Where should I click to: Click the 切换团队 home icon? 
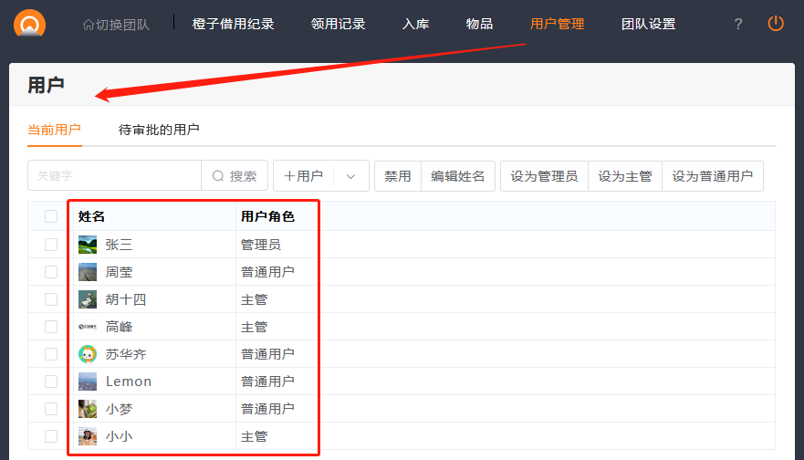[89, 25]
